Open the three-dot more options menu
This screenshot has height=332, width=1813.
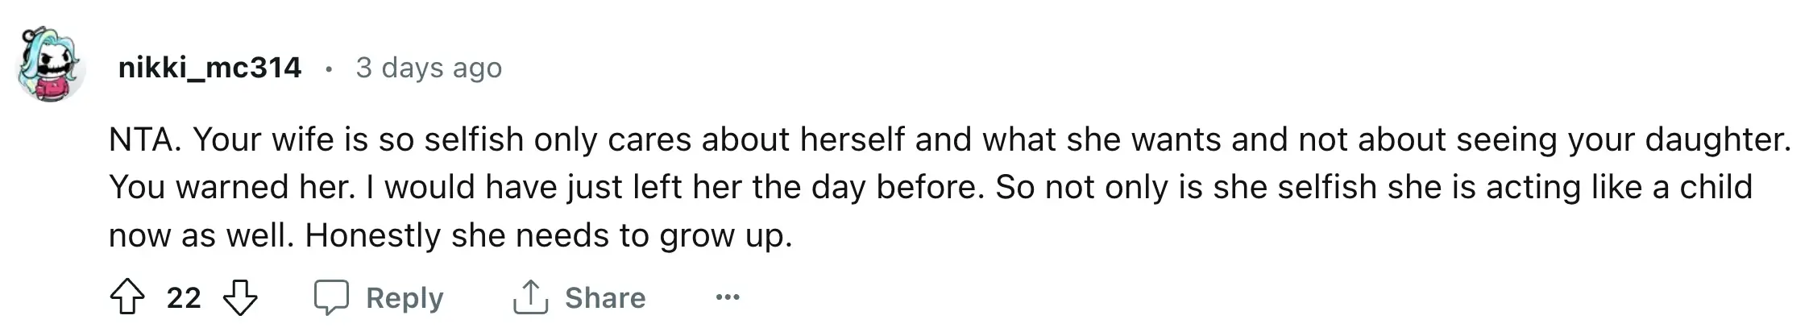[727, 297]
